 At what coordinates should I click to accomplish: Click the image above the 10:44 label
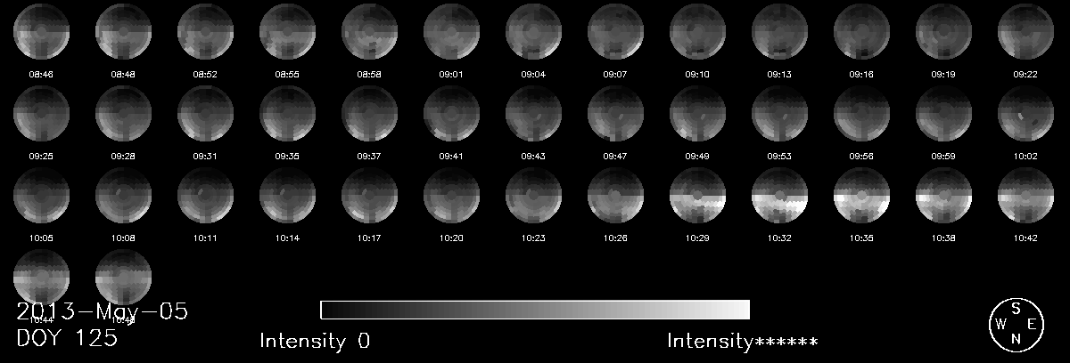(x=42, y=278)
